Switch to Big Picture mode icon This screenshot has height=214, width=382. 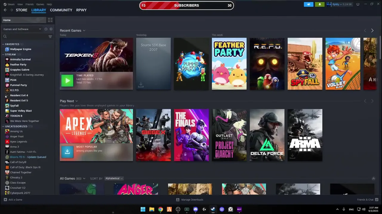(x=358, y=4)
